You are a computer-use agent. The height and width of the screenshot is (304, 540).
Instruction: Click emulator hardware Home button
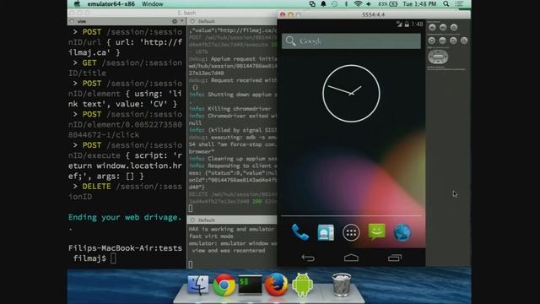point(431,41)
